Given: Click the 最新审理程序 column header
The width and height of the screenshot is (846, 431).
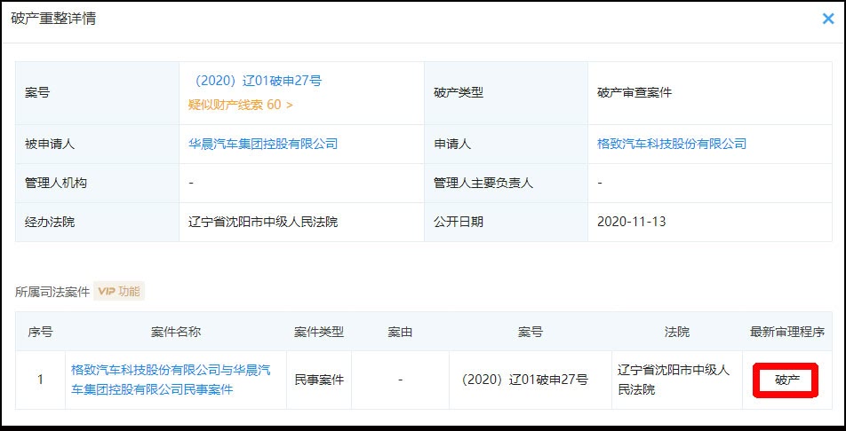Looking at the screenshot, I should point(787,332).
